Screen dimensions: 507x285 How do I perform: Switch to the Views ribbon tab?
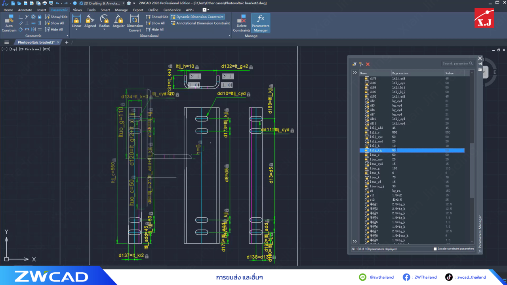click(77, 10)
